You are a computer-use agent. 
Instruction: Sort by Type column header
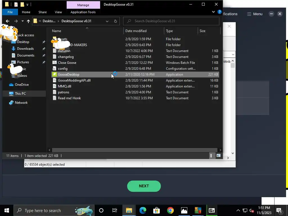169,31
